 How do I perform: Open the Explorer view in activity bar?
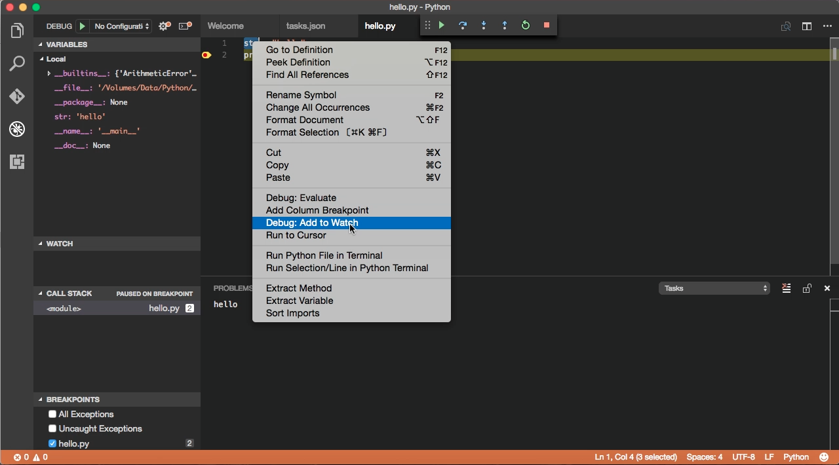(17, 31)
